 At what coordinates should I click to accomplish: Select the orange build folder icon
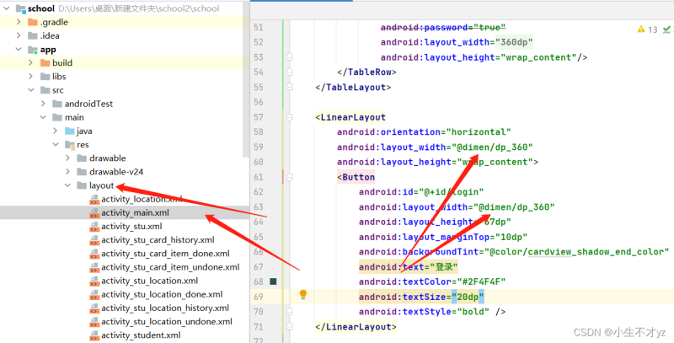(45, 62)
